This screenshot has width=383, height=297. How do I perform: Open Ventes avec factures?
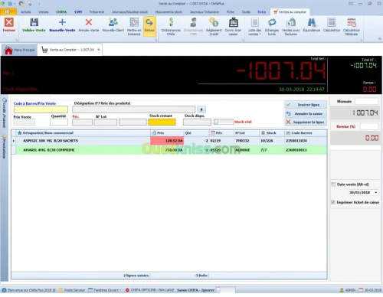pyautogui.click(x=291, y=26)
